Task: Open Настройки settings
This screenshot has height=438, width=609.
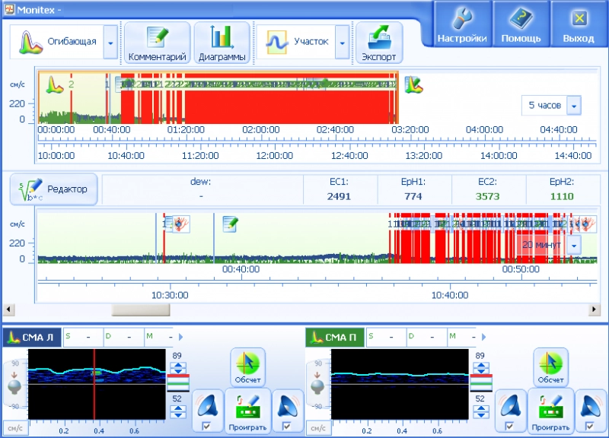Action: (x=461, y=24)
